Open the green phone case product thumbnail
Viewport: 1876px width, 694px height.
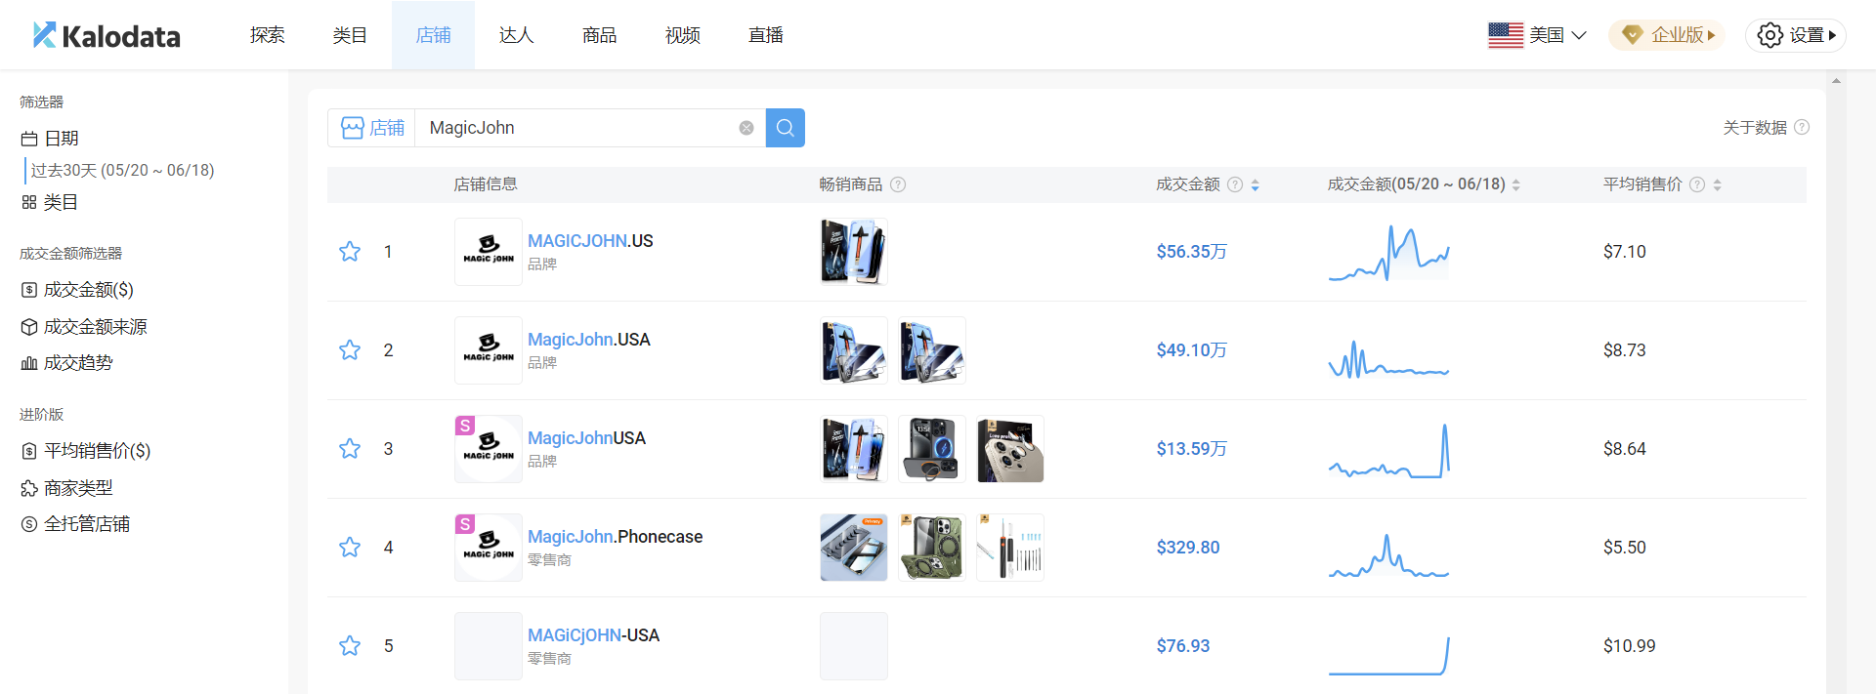[931, 548]
